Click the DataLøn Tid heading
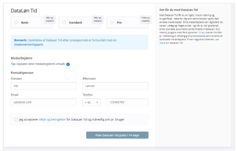The height and width of the screenshot is (151, 237). coord(24,11)
